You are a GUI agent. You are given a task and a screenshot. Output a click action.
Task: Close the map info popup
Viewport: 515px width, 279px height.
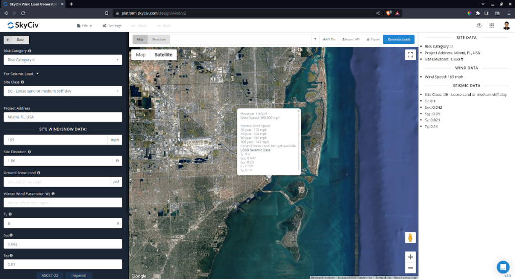pos(298,110)
